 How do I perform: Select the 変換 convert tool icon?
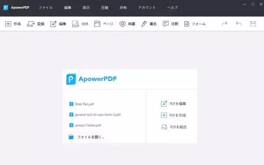31,24
